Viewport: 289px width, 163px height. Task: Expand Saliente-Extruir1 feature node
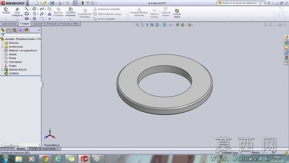[x=2, y=70]
